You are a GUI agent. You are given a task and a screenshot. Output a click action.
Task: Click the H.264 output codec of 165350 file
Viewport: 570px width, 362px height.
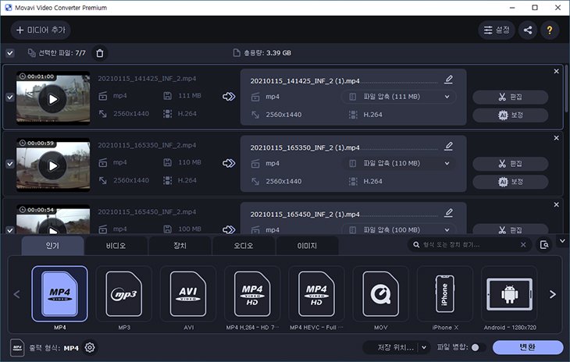tap(373, 181)
